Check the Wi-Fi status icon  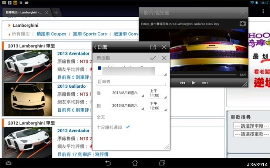[252, 3]
